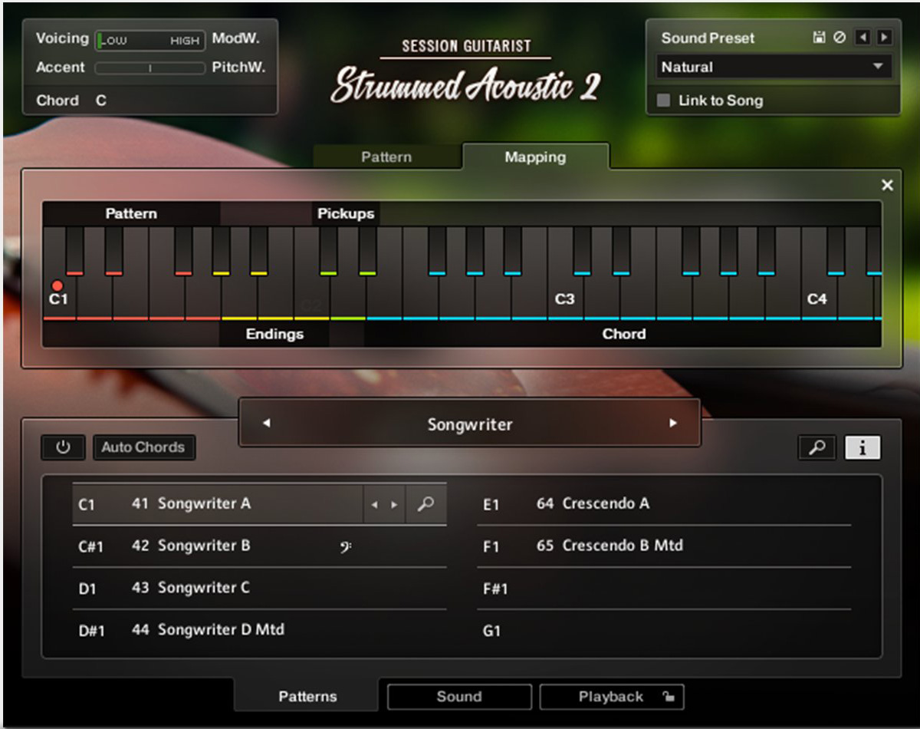Click the reset sound preset icon
This screenshot has width=920, height=729.
coord(839,38)
